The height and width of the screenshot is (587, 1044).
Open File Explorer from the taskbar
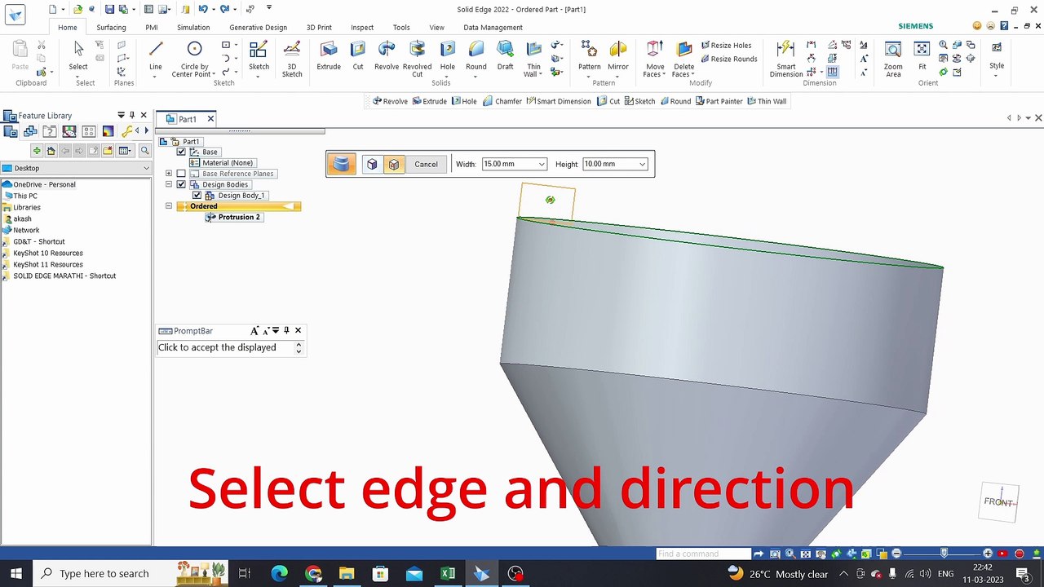coord(347,574)
